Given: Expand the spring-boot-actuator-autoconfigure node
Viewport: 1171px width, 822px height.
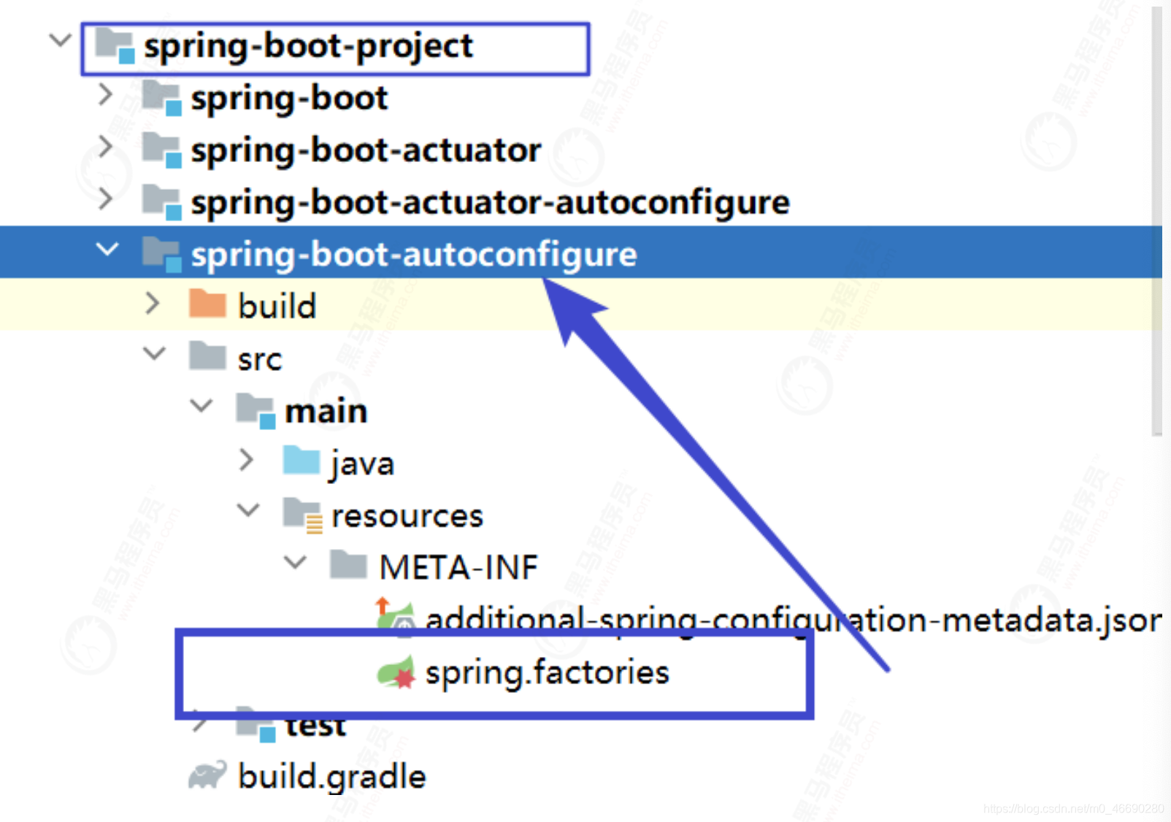Looking at the screenshot, I should click(x=106, y=198).
